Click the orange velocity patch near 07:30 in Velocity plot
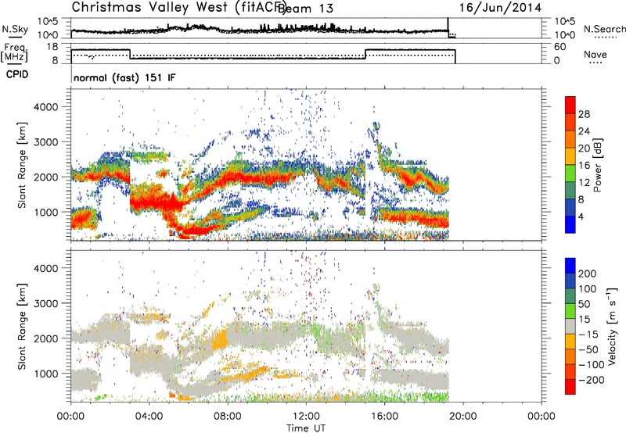 [x=220, y=341]
